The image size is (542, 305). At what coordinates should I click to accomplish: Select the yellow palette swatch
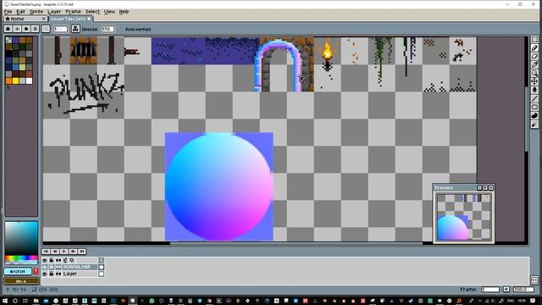pos(15,81)
